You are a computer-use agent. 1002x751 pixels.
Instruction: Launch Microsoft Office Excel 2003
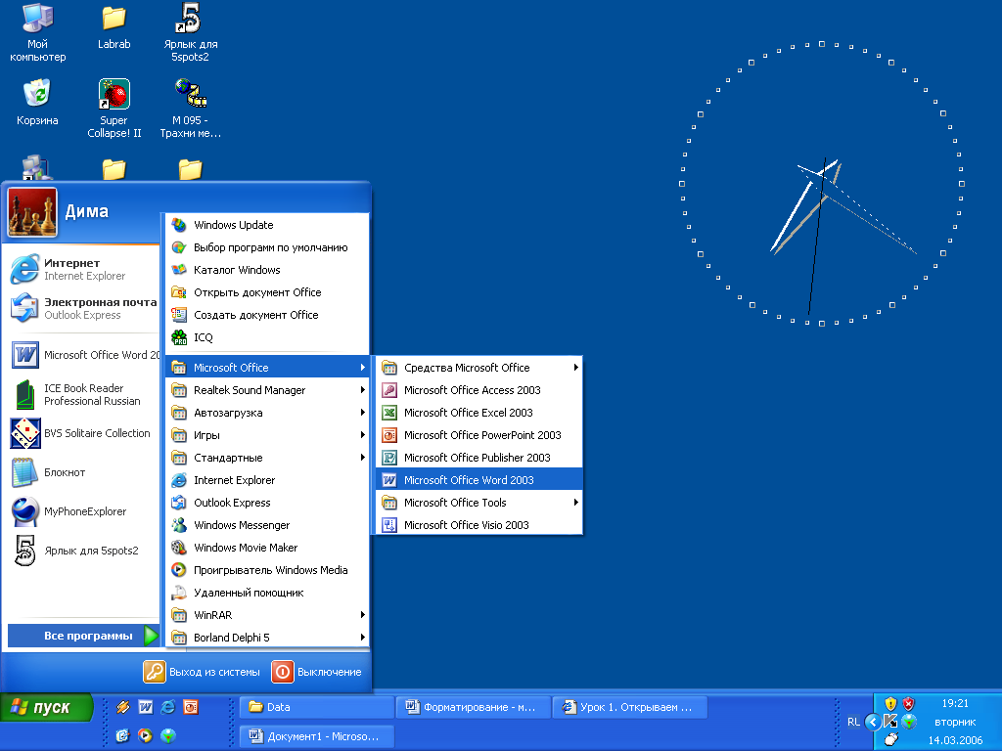[479, 413]
